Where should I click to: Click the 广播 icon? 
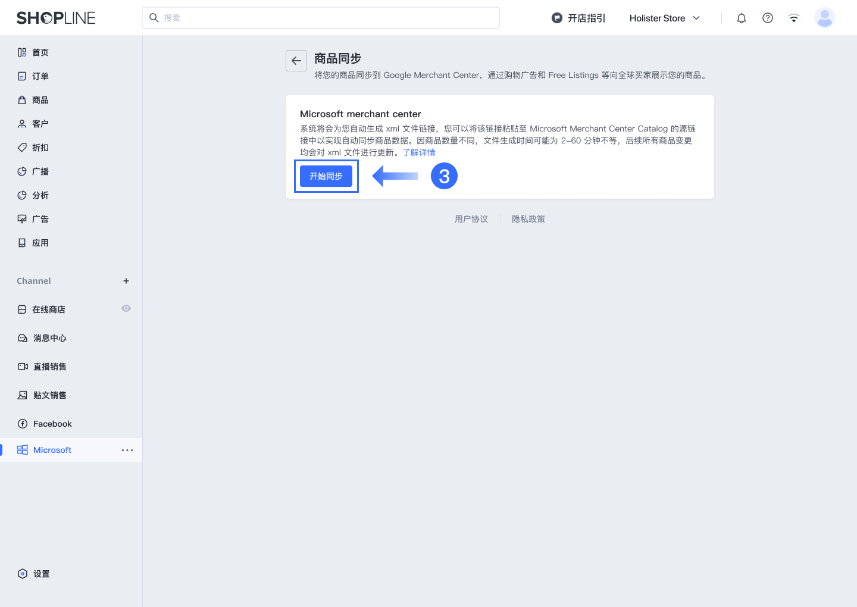22,171
